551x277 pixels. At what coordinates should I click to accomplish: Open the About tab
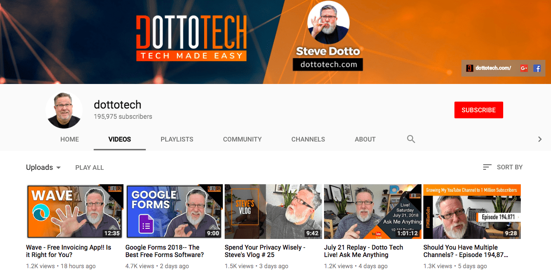365,139
